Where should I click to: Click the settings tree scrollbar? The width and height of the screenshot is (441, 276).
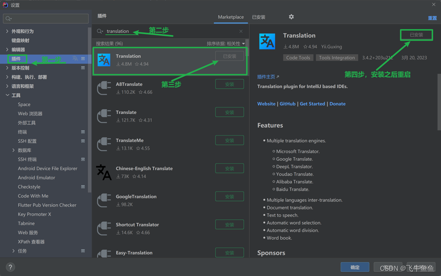(x=90, y=110)
